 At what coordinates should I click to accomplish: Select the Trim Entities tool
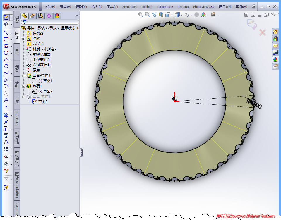[x=6, y=115]
